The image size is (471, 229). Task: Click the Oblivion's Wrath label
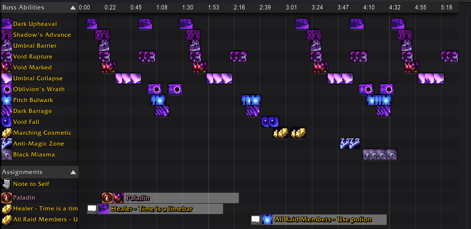coord(39,89)
